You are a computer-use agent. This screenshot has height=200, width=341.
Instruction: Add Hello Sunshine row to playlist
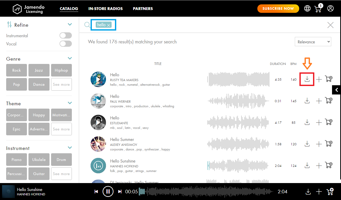click(319, 166)
